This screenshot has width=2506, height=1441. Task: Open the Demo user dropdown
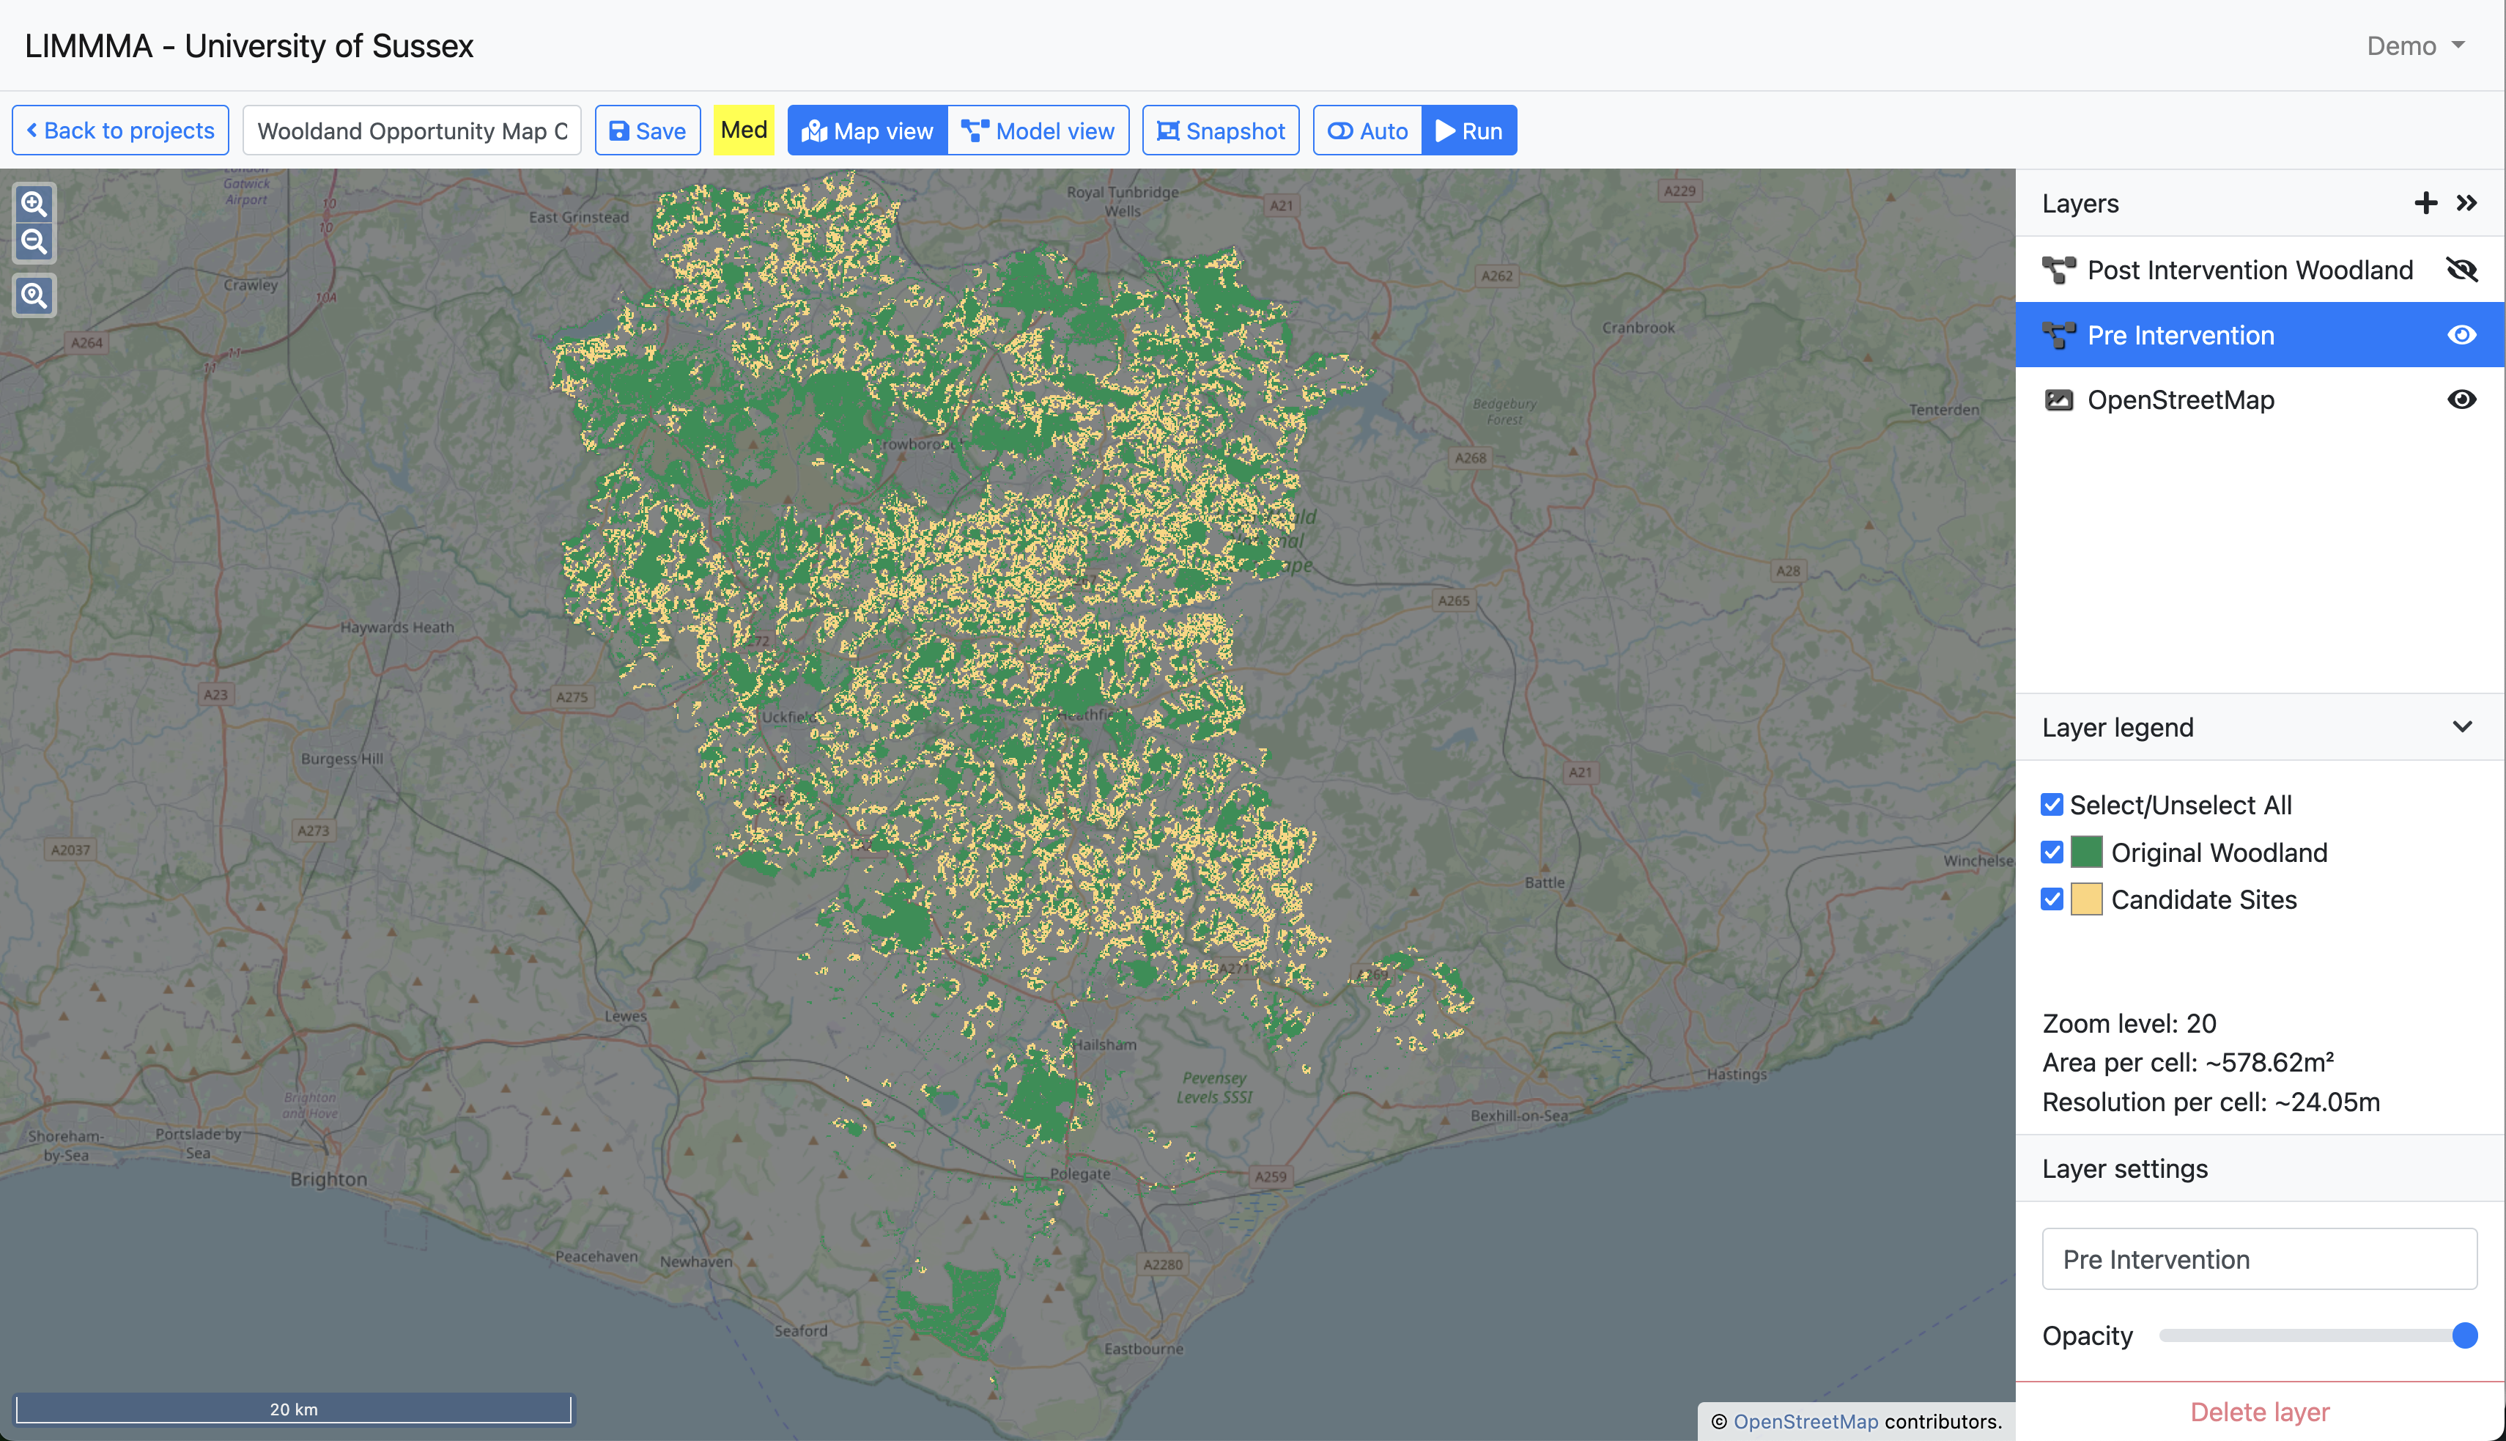(2415, 45)
